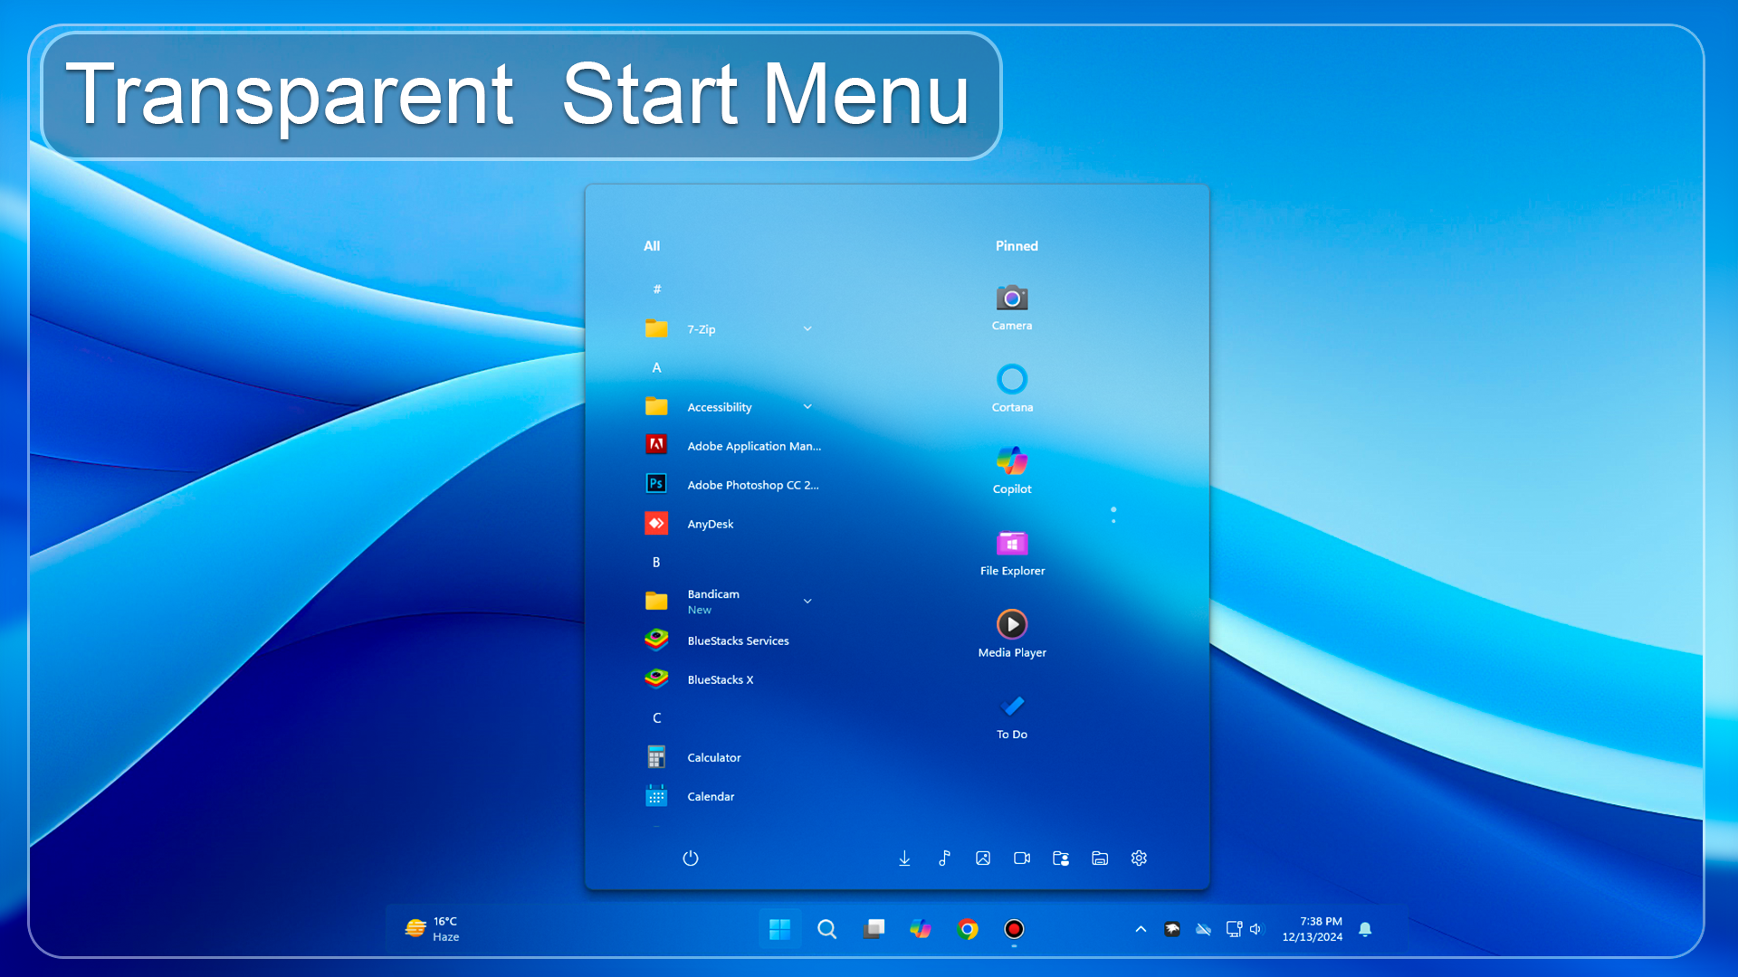Image resolution: width=1738 pixels, height=977 pixels.
Task: Expand the 7-Zip folder chevron
Action: coord(807,328)
